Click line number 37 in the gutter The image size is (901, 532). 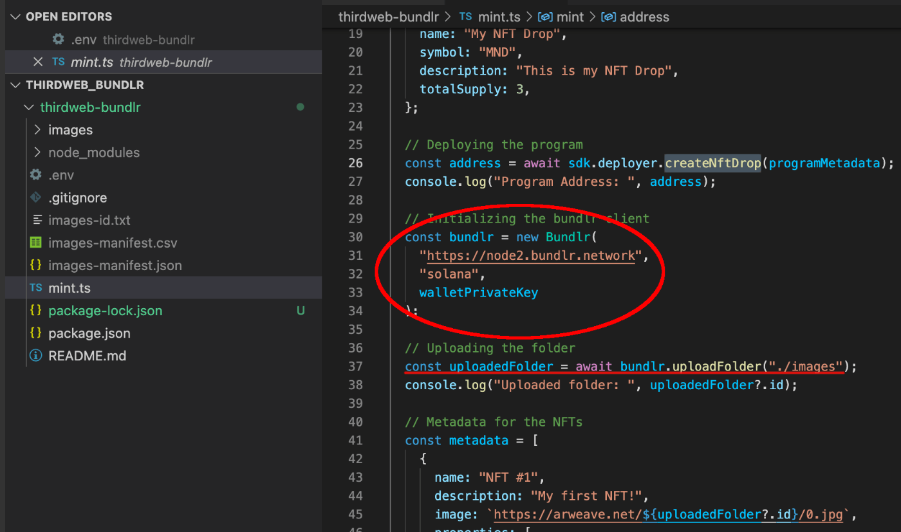point(355,366)
